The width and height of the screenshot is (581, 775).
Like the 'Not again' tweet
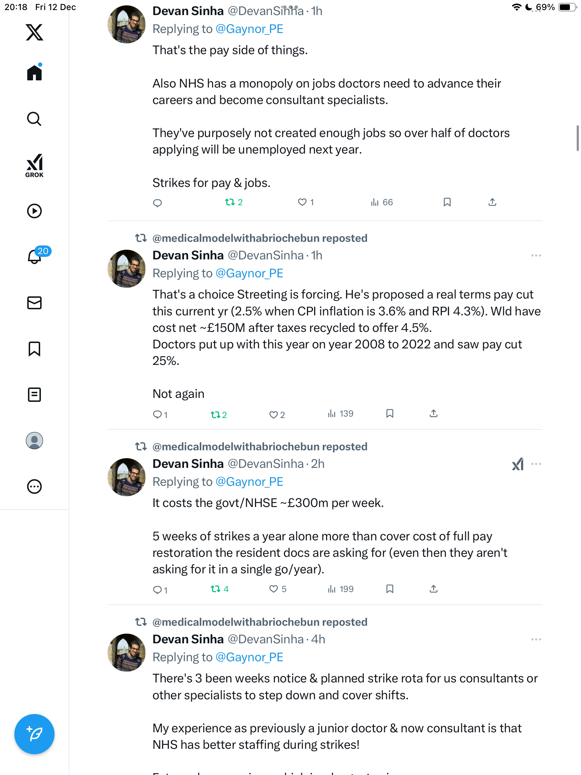(x=273, y=415)
